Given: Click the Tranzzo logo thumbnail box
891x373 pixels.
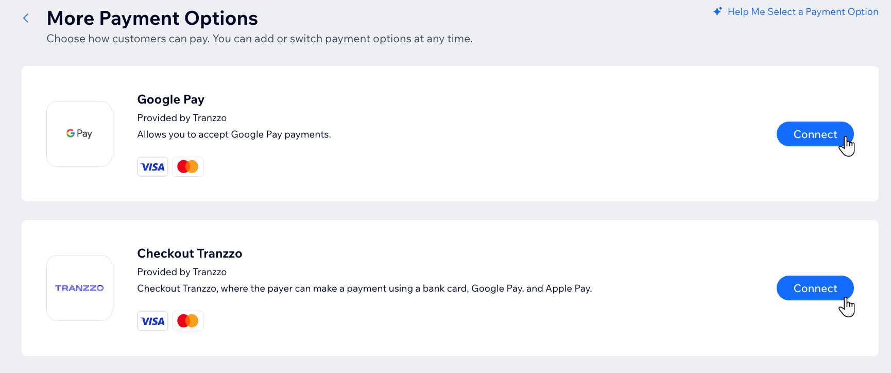Looking at the screenshot, I should tap(79, 287).
